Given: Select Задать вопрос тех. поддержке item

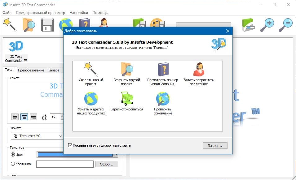Looking at the screenshot, I should coord(199,74).
